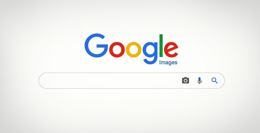The height and width of the screenshot is (133, 260).
Task: Click the blue Images label under the logo
Action: coord(168,63)
